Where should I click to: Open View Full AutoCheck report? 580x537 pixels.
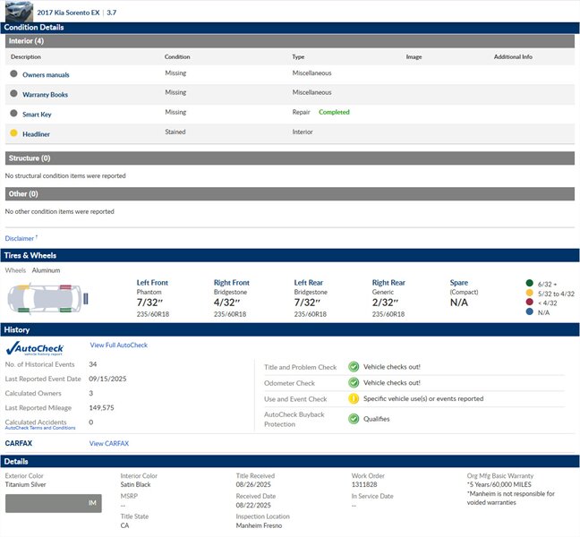[118, 345]
